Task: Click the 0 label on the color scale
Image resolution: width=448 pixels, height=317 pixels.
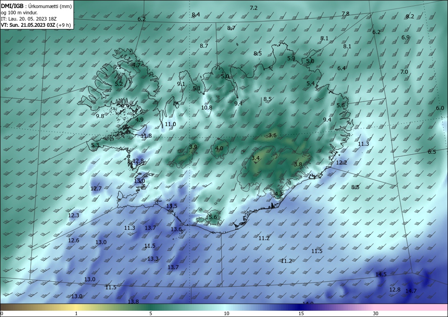Action: tap(2, 314)
